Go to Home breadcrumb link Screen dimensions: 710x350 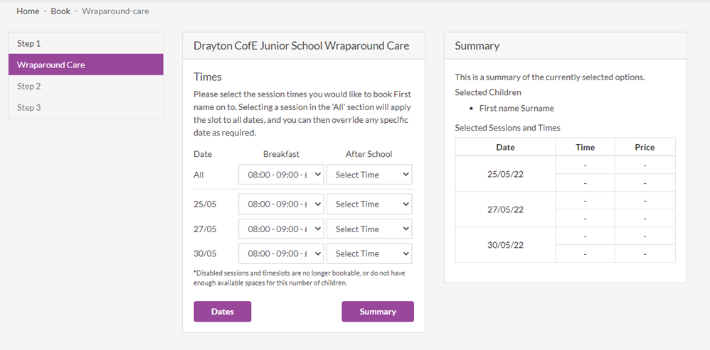pos(28,11)
